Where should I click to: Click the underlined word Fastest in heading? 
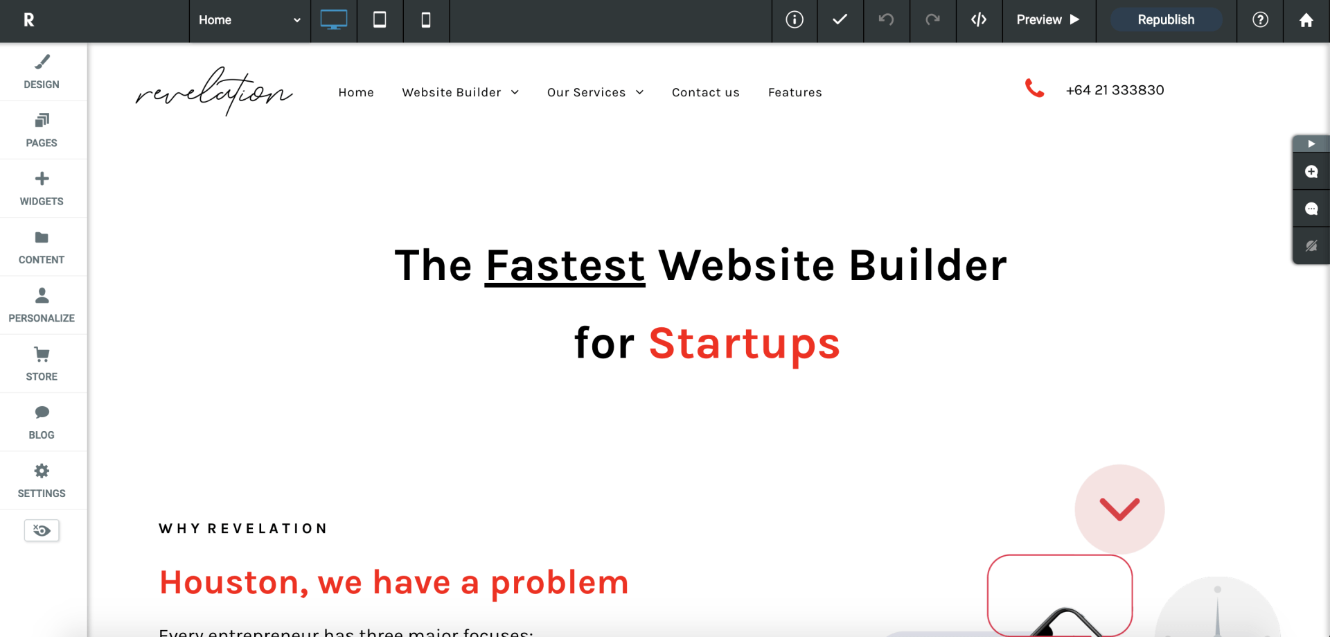tap(565, 265)
